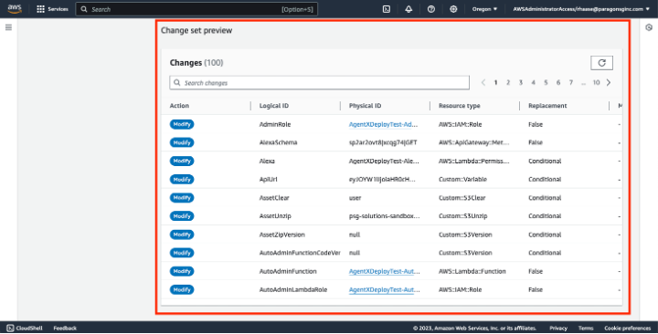Open the notifications bell
The height and width of the screenshot is (334, 658).
(x=409, y=9)
